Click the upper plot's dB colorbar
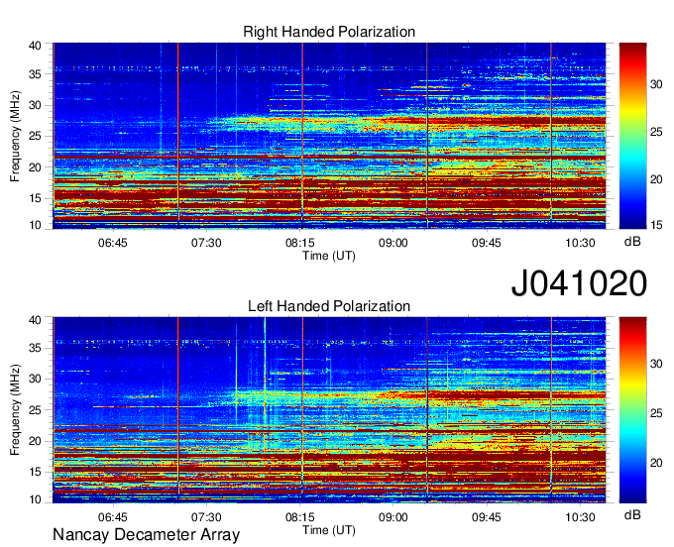The image size is (674, 547). point(632,136)
